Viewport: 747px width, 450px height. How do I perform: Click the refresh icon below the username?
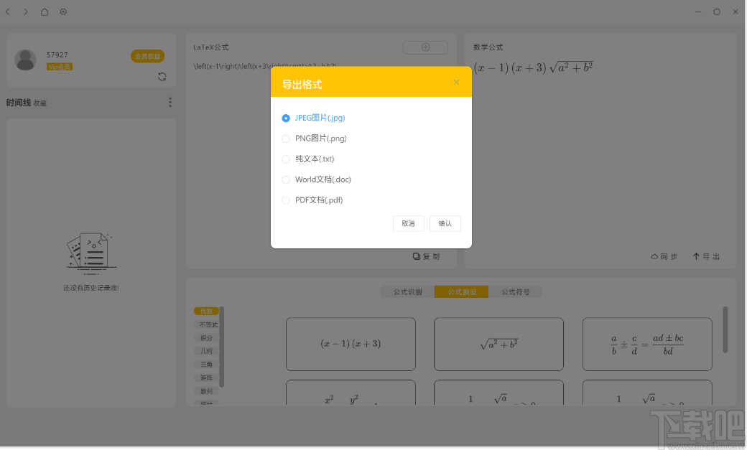click(162, 76)
